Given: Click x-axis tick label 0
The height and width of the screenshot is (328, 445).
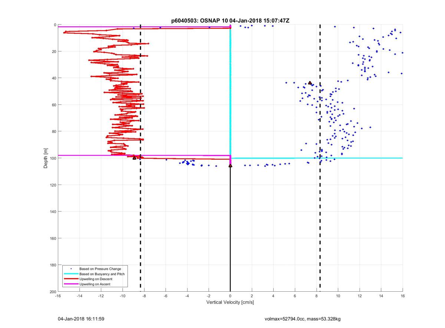Looking at the screenshot, I should coord(230,296).
